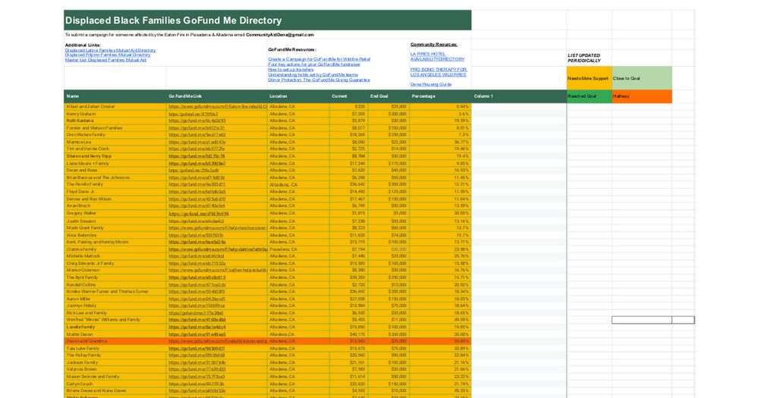Screen dimensions: 759x398
Task: Select the Close to Goal legend swatch
Action: (x=642, y=78)
